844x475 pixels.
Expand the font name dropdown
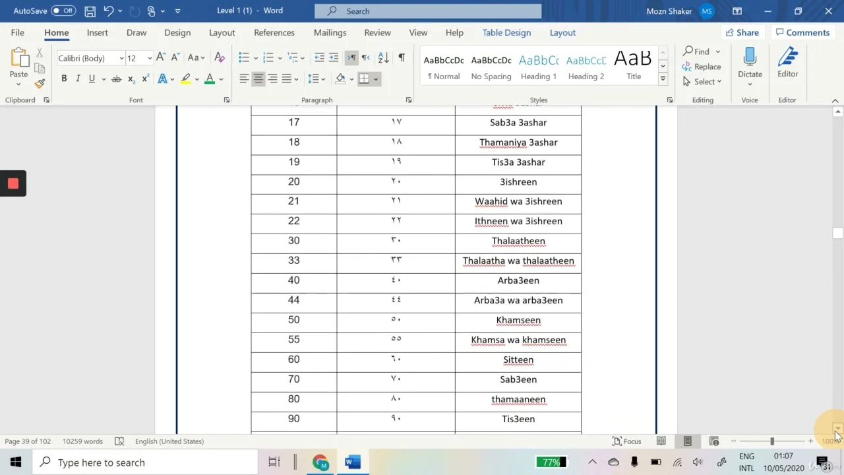121,59
